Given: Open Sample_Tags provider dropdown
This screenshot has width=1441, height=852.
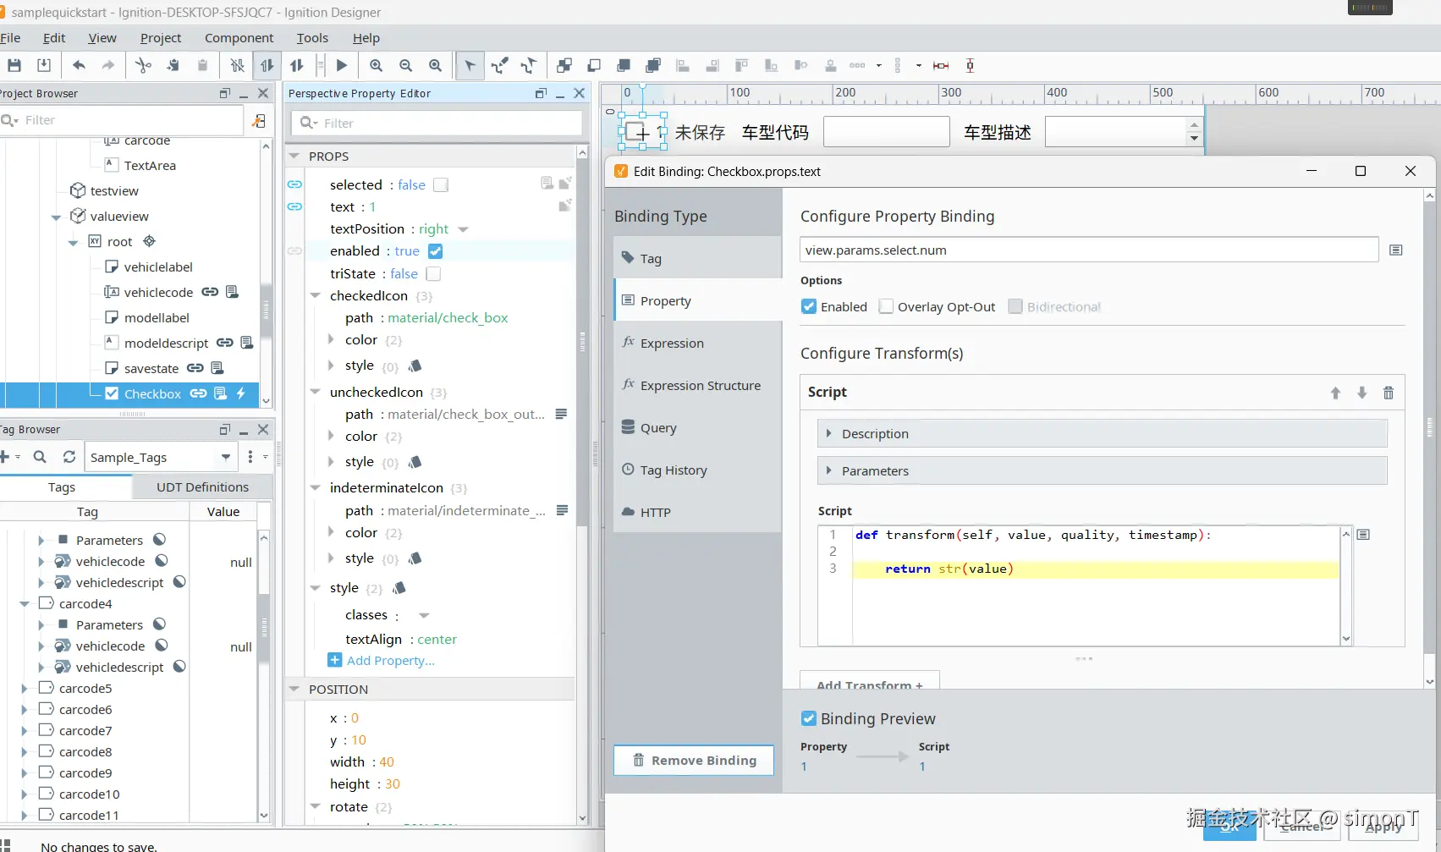Looking at the screenshot, I should point(225,457).
